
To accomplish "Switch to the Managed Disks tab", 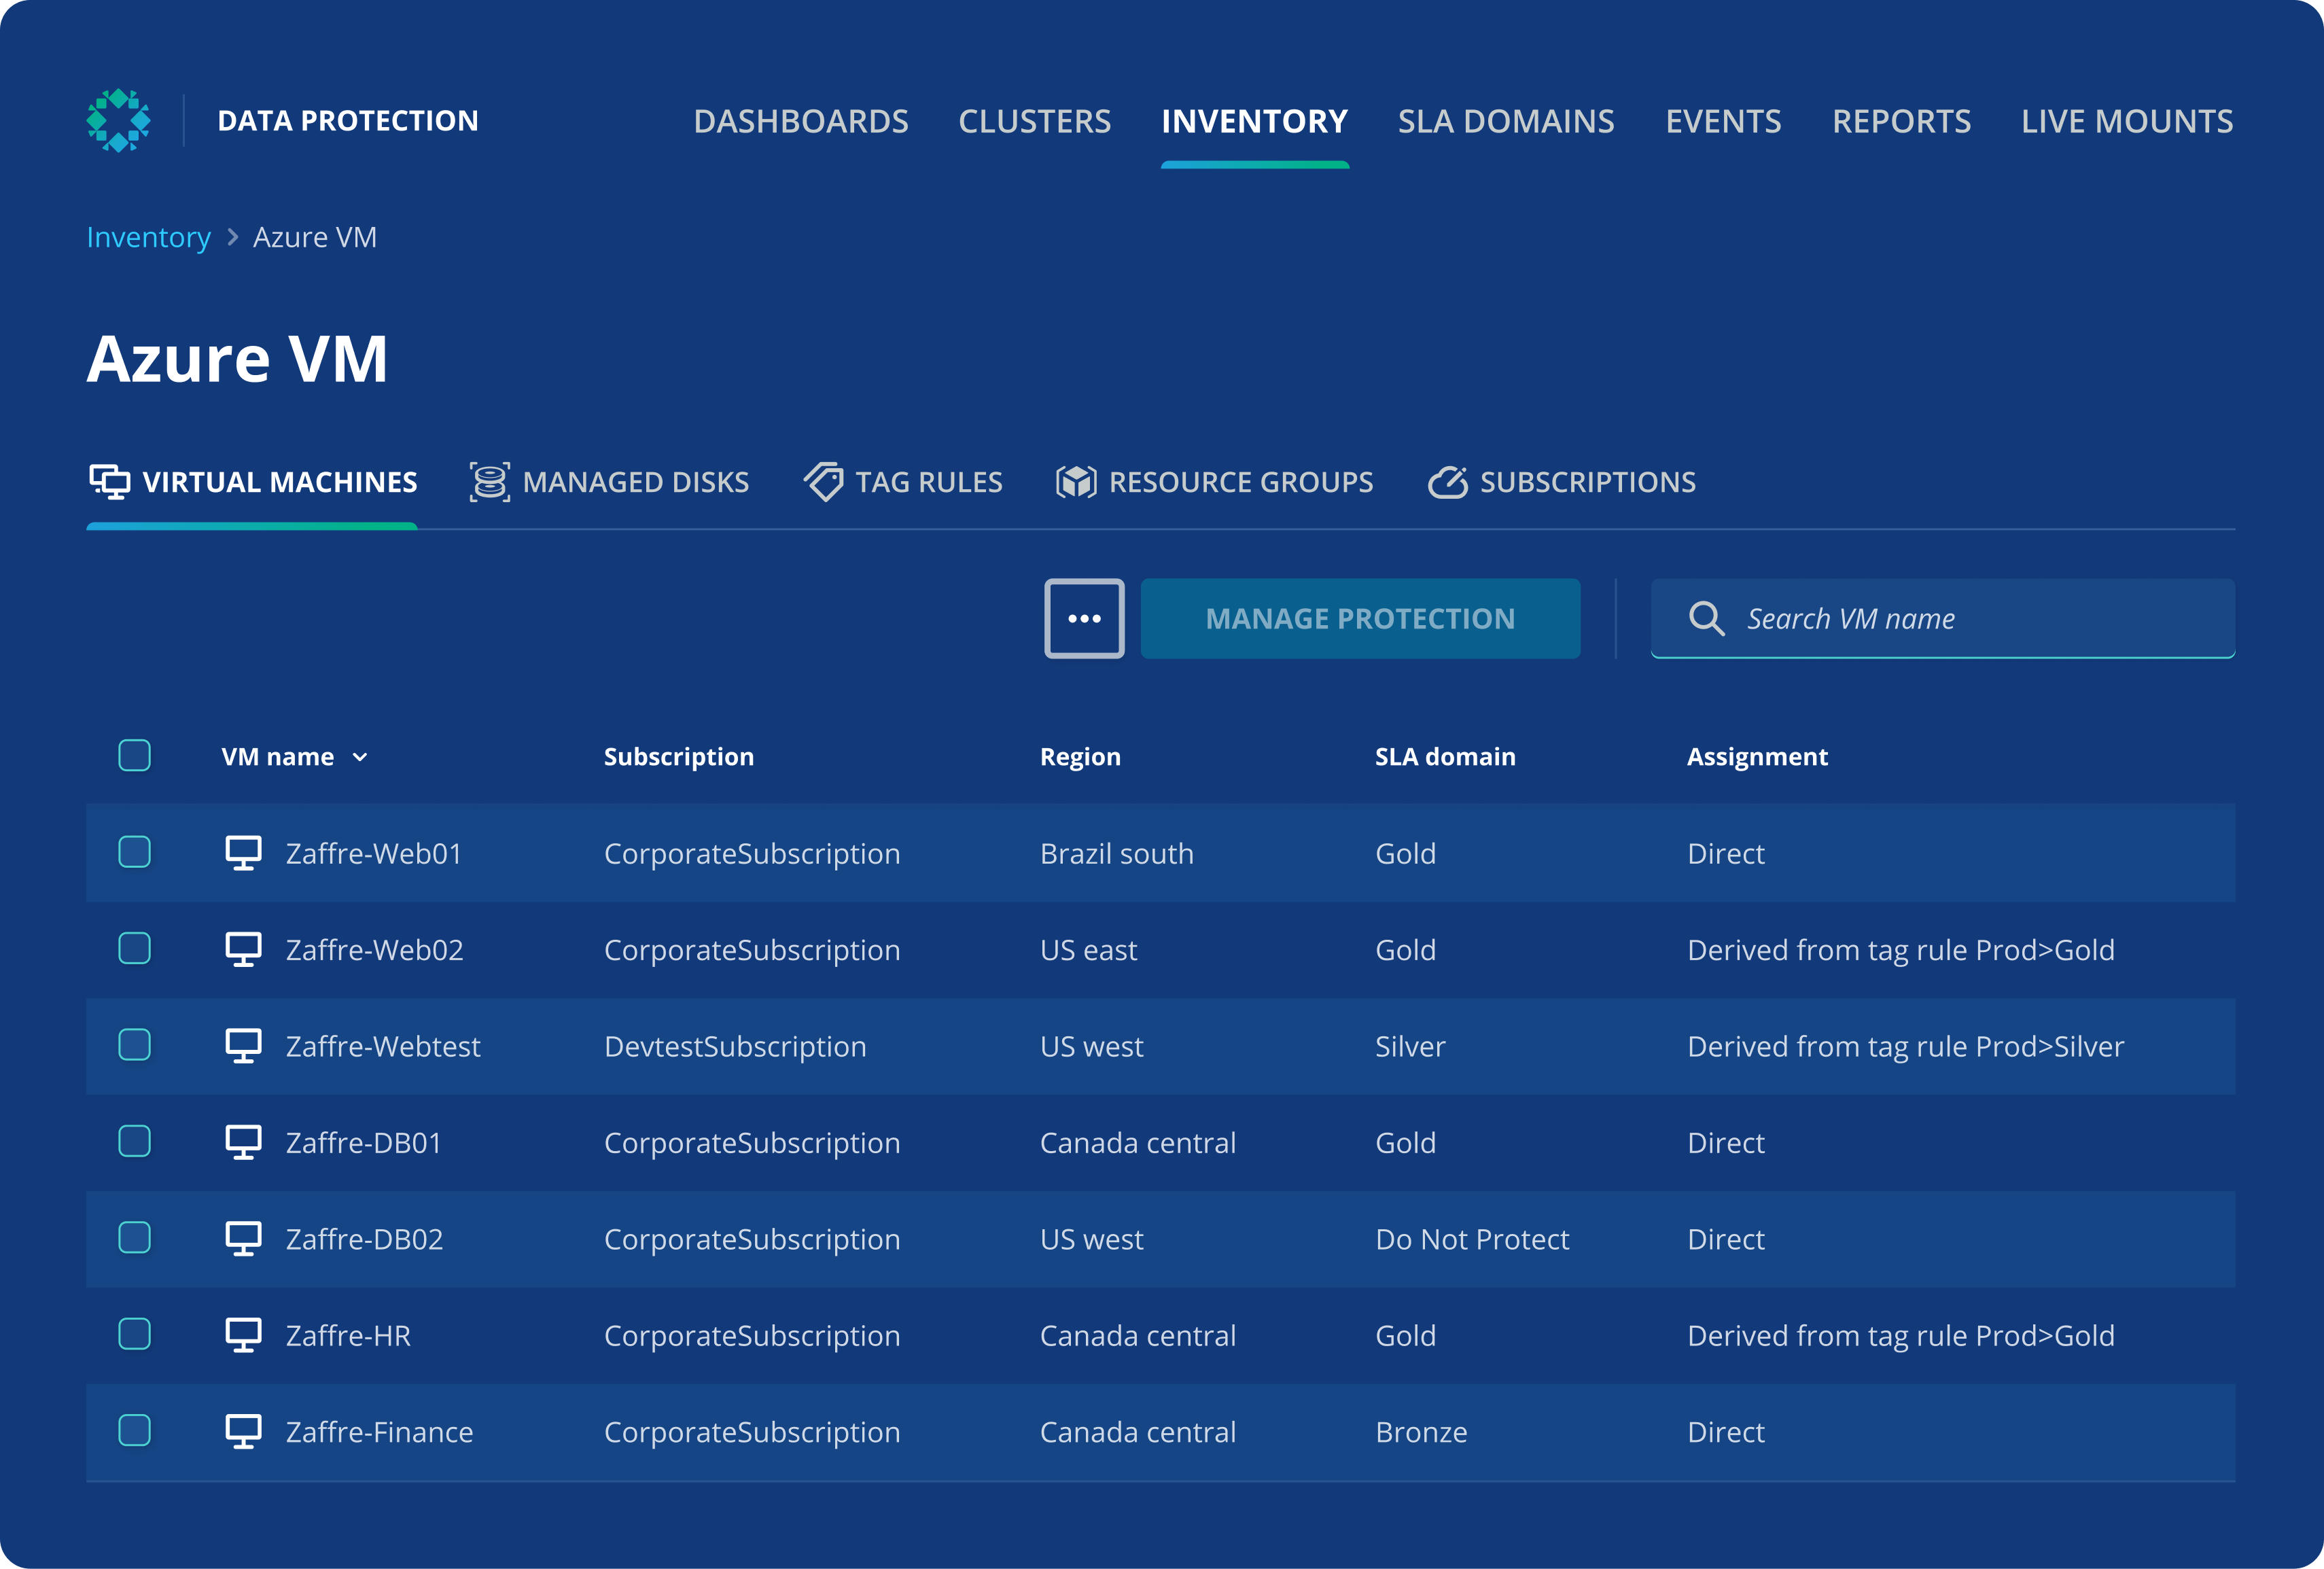I will [x=610, y=482].
